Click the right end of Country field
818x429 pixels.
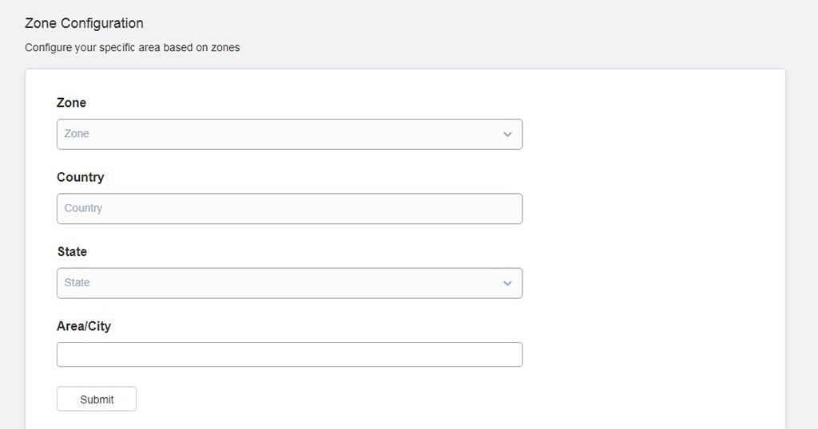501,209
